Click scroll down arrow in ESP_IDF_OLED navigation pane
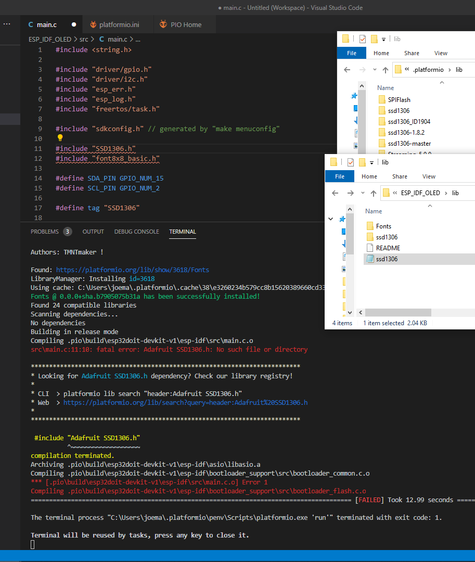The image size is (475, 562). [350, 312]
